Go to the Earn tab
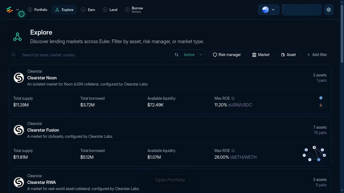 (88, 10)
